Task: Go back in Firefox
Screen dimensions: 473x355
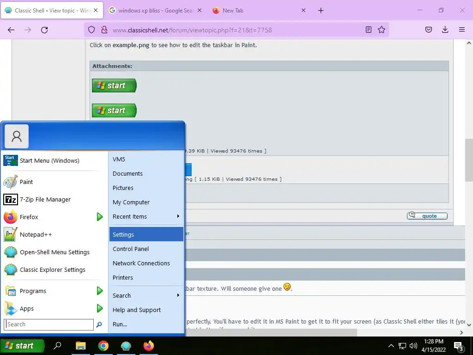Action: (11, 30)
